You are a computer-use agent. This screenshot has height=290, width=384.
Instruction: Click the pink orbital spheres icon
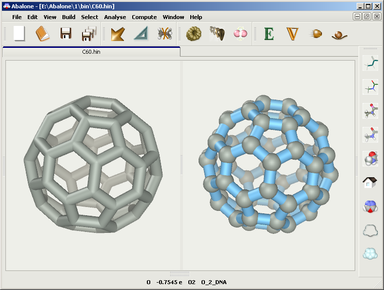pyautogui.click(x=241, y=34)
